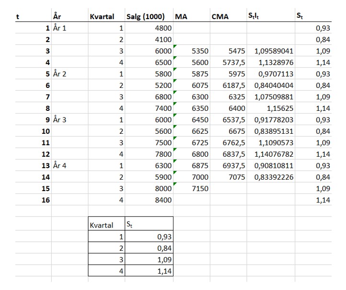Click 1,14 in the small summary table
The image size is (346, 290).
pos(164,271)
